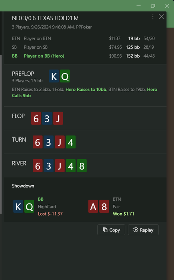Click the green 4 card on turn
Screen dimensions: 174x280
point(71,142)
